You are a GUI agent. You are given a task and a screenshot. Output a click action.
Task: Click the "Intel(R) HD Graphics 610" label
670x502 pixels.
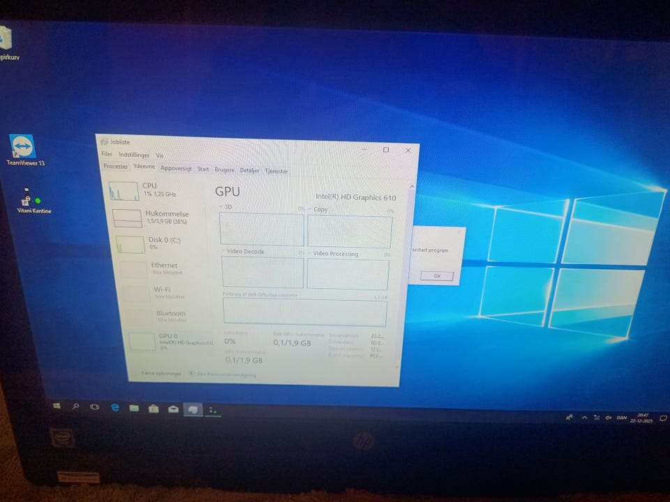(x=355, y=197)
